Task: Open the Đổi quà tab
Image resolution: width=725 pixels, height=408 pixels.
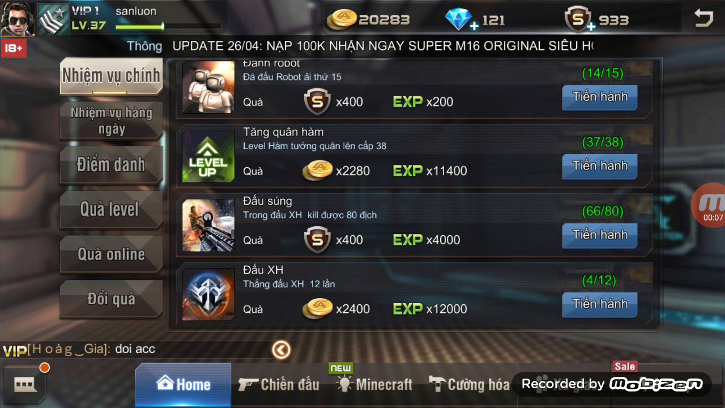Action: pos(111,299)
